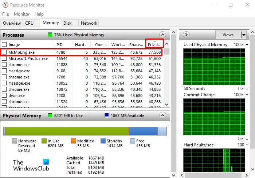Collapse the Physical Memory section with its chevron
Image resolution: width=255 pixels, height=178 pixels.
click(162, 115)
